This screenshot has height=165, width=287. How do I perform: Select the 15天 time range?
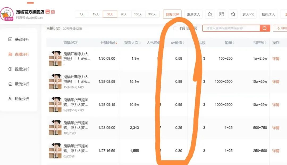96,14
